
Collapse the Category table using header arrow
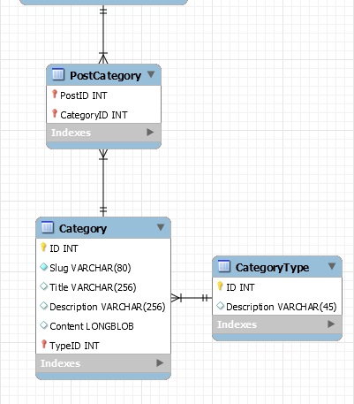(x=161, y=227)
